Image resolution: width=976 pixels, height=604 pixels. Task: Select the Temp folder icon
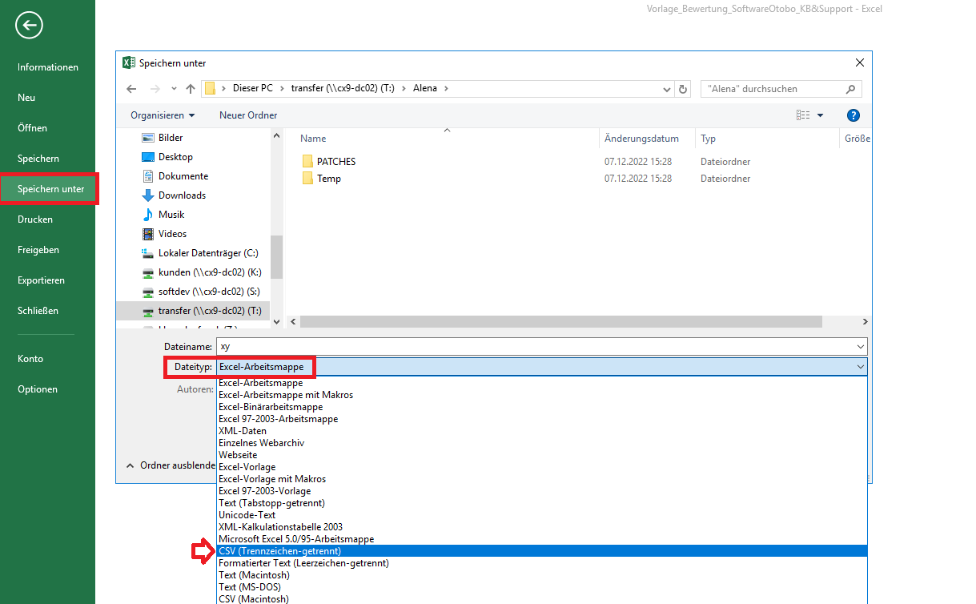point(307,179)
